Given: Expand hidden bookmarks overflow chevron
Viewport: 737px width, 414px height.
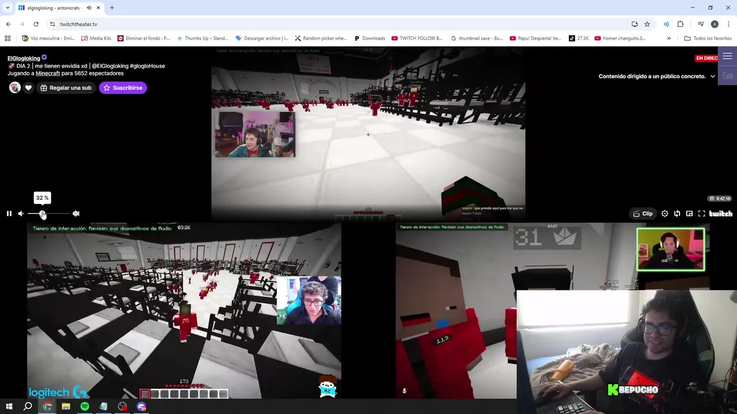Looking at the screenshot, I should (x=668, y=39).
